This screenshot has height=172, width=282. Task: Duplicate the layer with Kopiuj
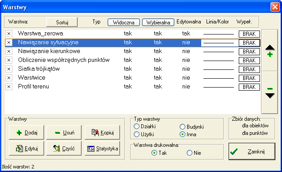[102, 133]
